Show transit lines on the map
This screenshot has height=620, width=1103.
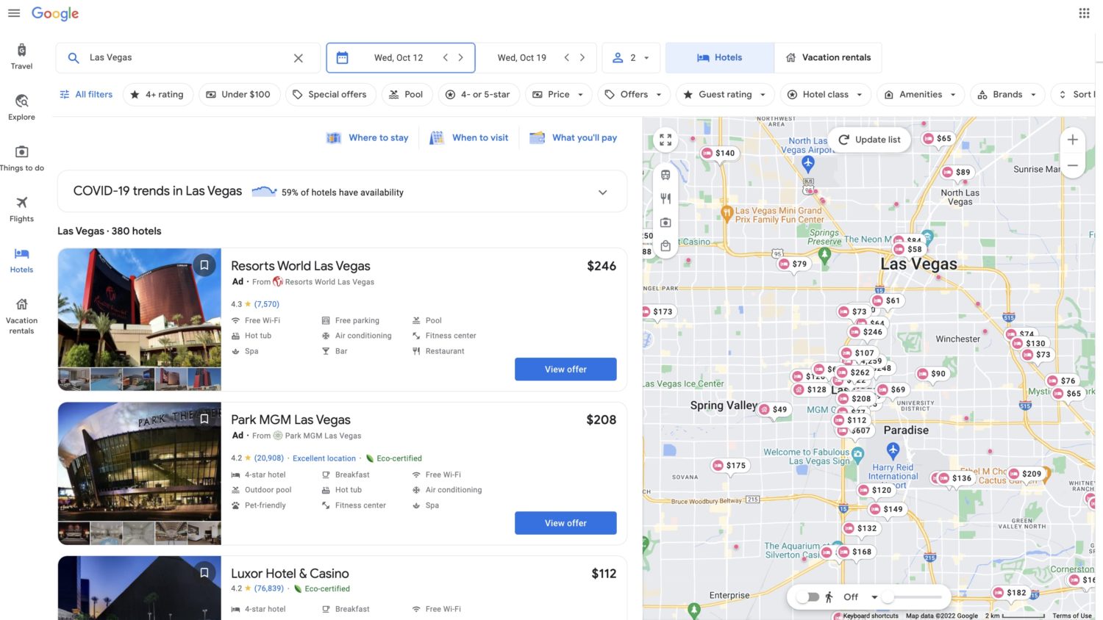[x=665, y=175]
